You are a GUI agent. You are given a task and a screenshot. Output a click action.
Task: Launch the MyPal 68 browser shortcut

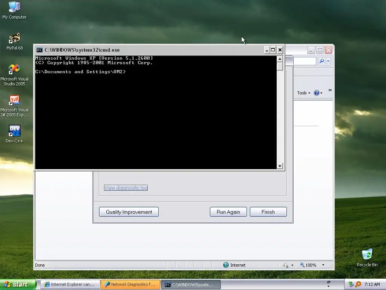click(x=14, y=42)
